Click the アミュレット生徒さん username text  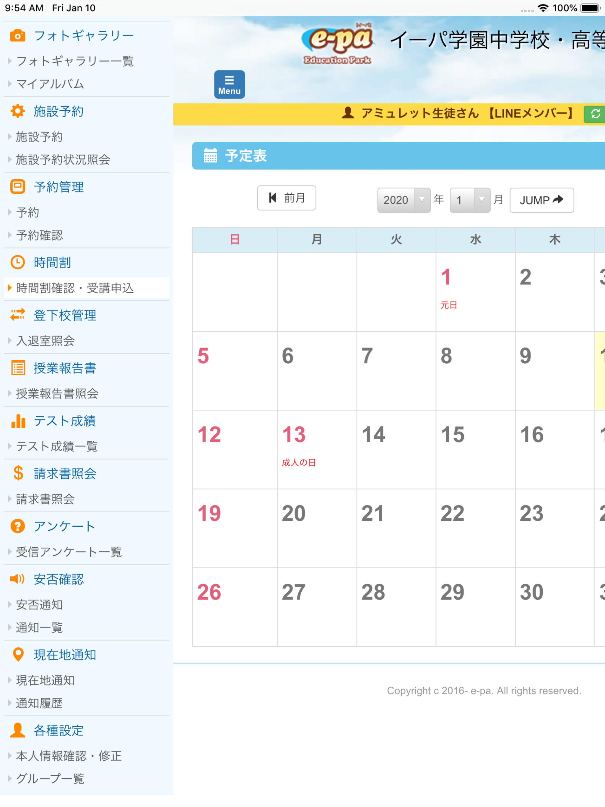tap(420, 113)
